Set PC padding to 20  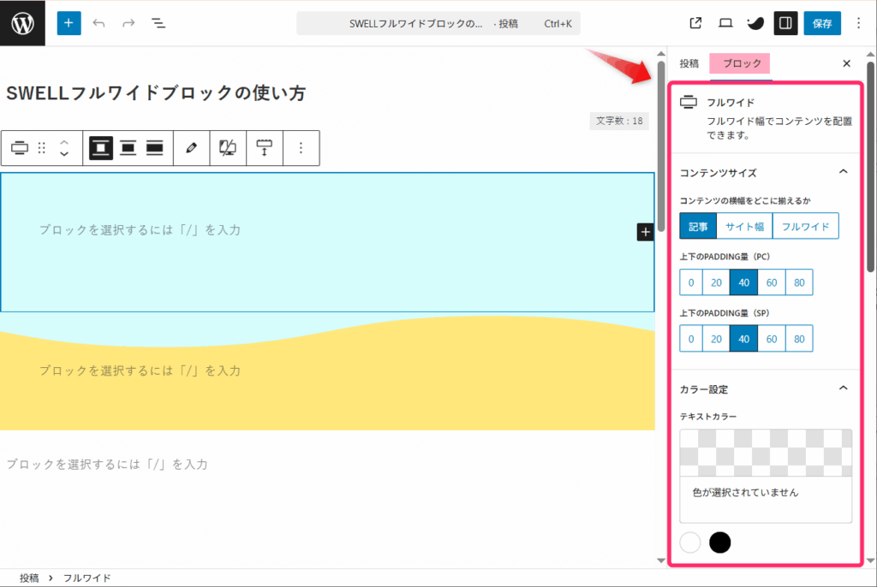(716, 282)
